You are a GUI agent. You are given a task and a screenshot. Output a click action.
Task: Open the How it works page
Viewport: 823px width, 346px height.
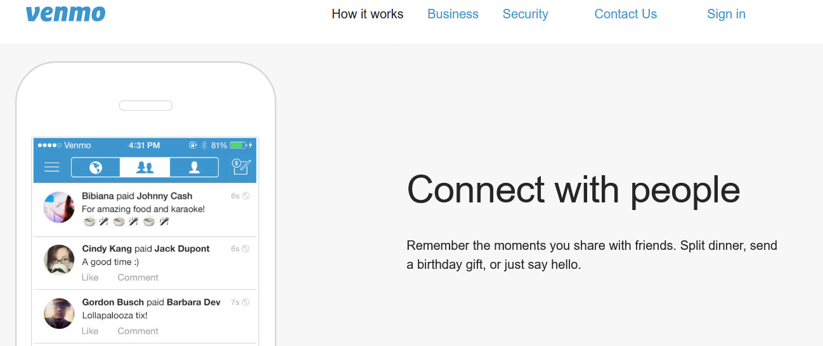(368, 14)
